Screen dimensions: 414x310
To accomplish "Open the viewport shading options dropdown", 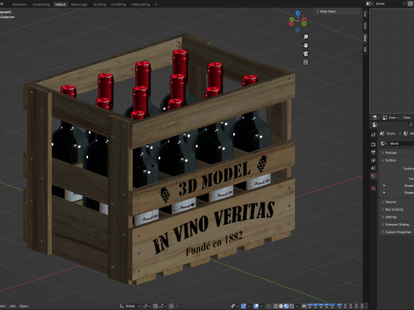I will 297,306.
